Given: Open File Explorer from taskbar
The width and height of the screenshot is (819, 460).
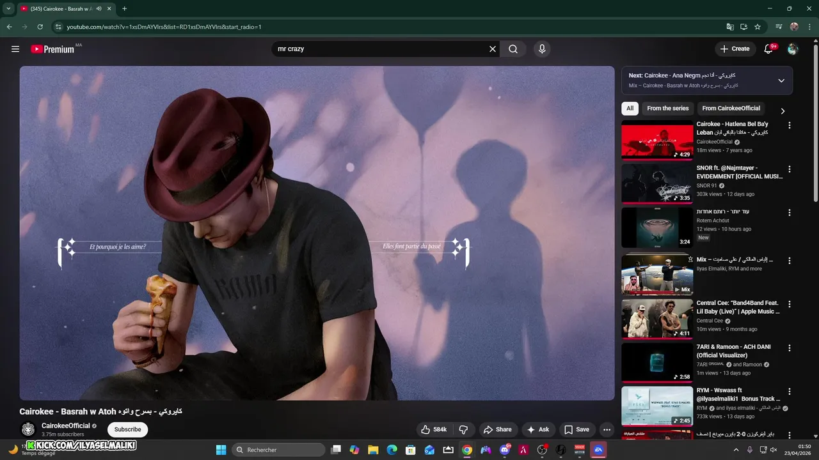Looking at the screenshot, I should click(x=373, y=450).
